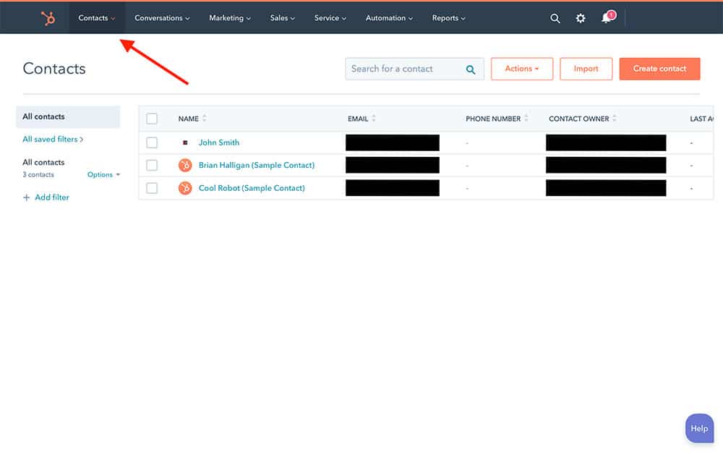This screenshot has width=723, height=452.
Task: Click Brian Halligan's HubSpot avatar icon
Action: 185,166
